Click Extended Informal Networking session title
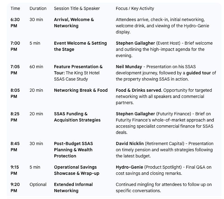 73,187
